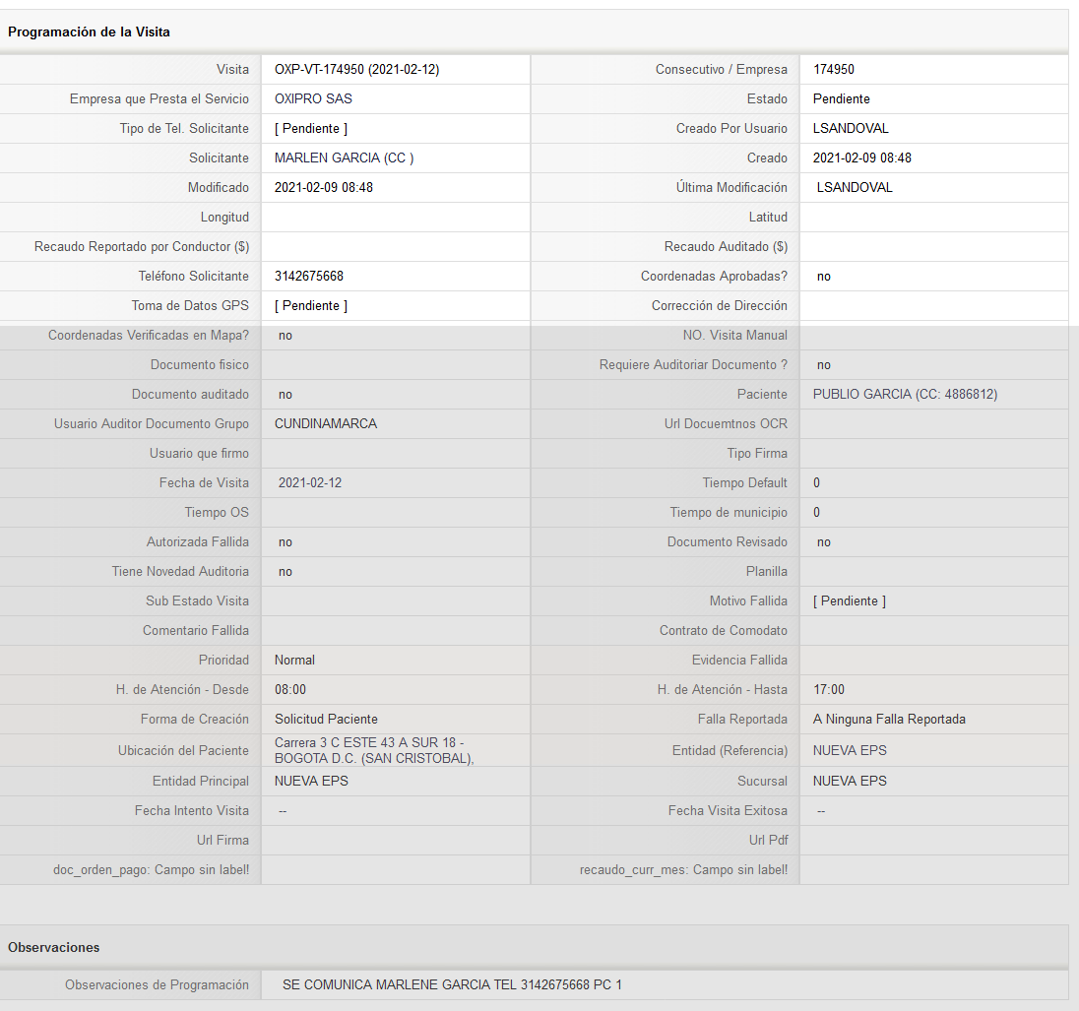Select the note 'SE COMUNICA MARLENE GARCIA TEL 3142675668 PC 1'
The width and height of the screenshot is (1079, 1011).
click(452, 986)
